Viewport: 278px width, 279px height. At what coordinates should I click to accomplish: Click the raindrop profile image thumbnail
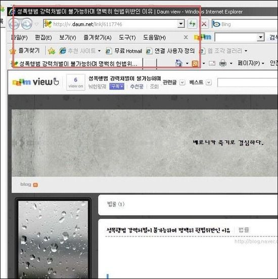53,240
